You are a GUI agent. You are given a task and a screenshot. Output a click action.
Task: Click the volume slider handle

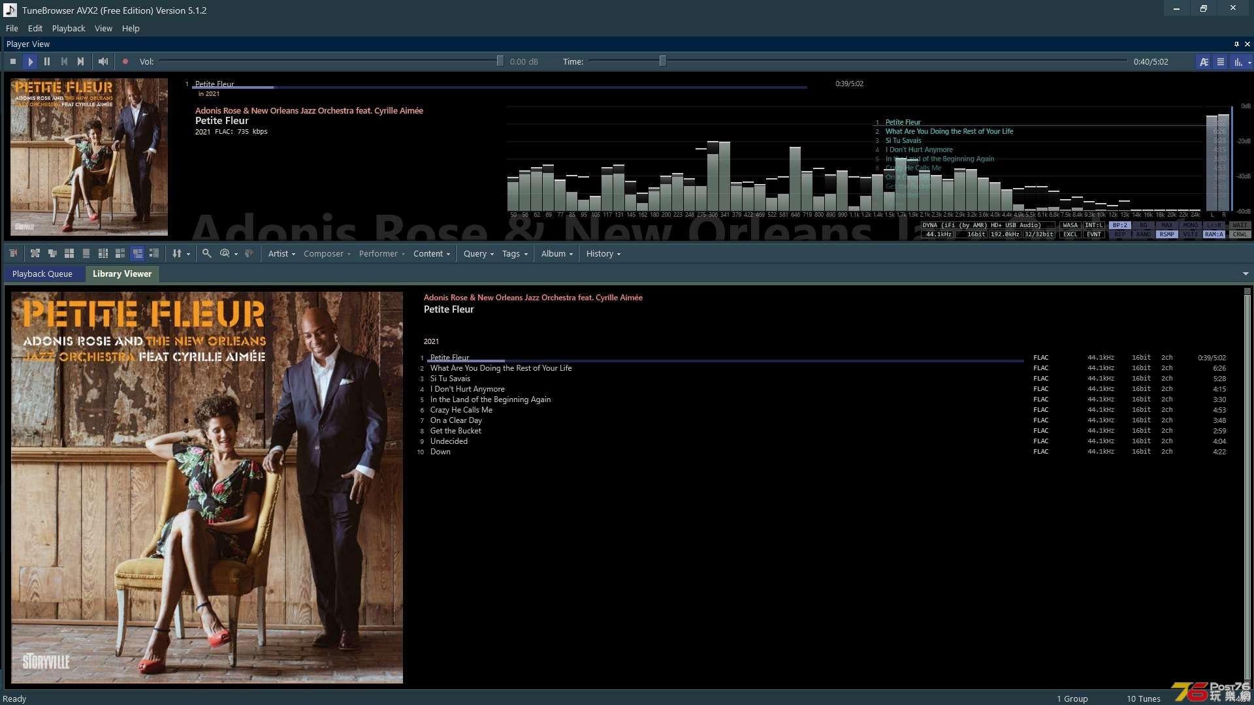[x=500, y=61]
